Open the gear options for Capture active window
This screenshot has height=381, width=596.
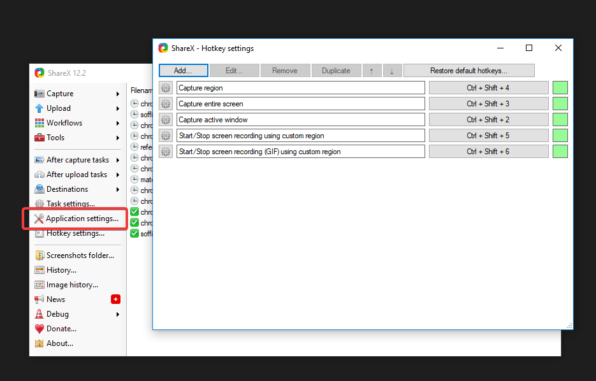click(x=166, y=120)
